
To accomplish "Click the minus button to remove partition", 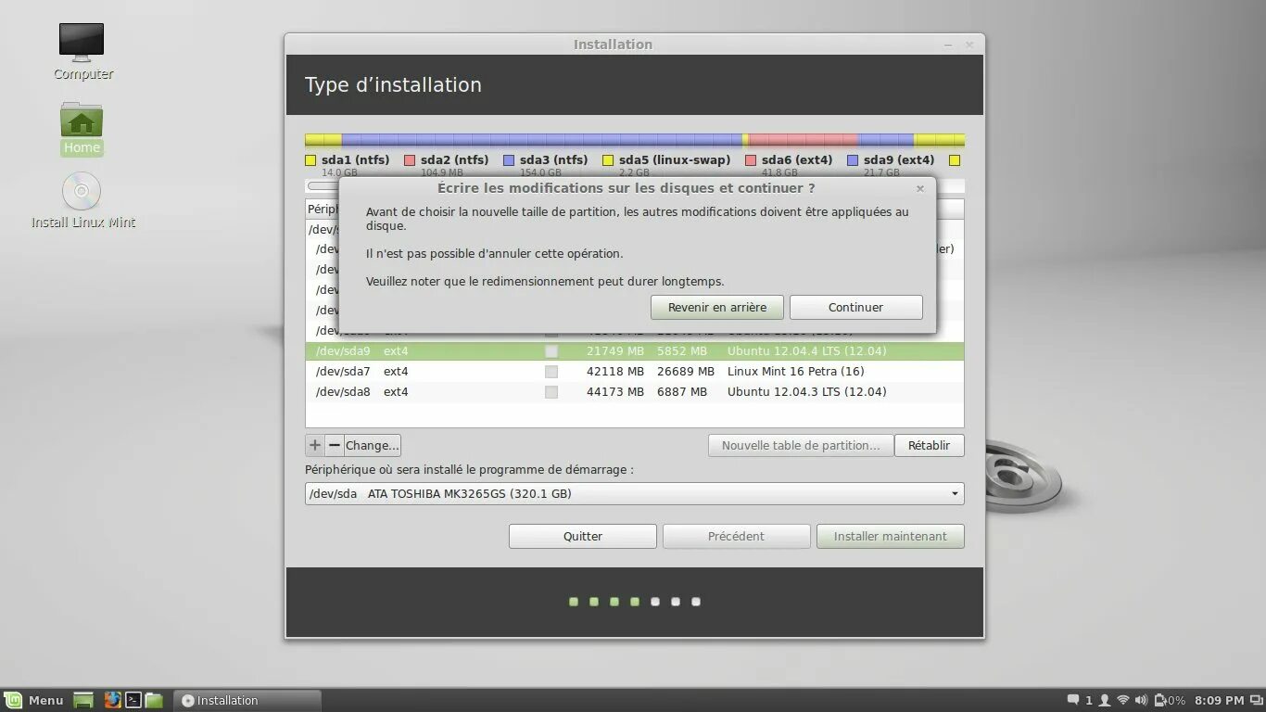I will tap(335, 445).
